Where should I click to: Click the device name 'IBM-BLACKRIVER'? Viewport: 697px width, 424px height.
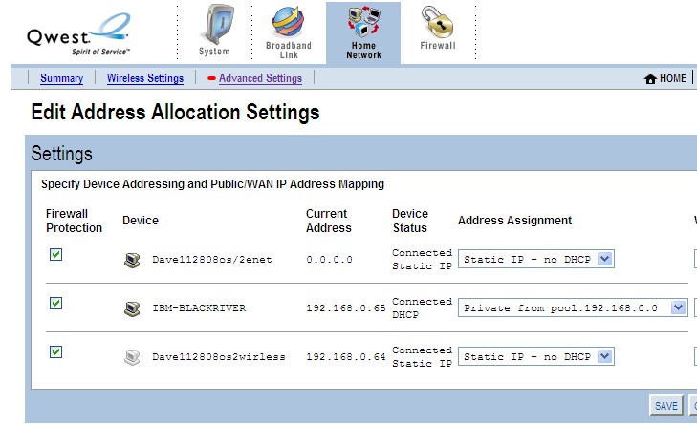[x=199, y=308]
